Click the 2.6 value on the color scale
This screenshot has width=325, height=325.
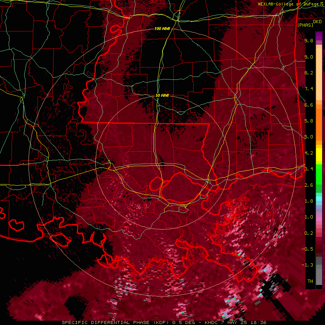[x=309, y=185]
